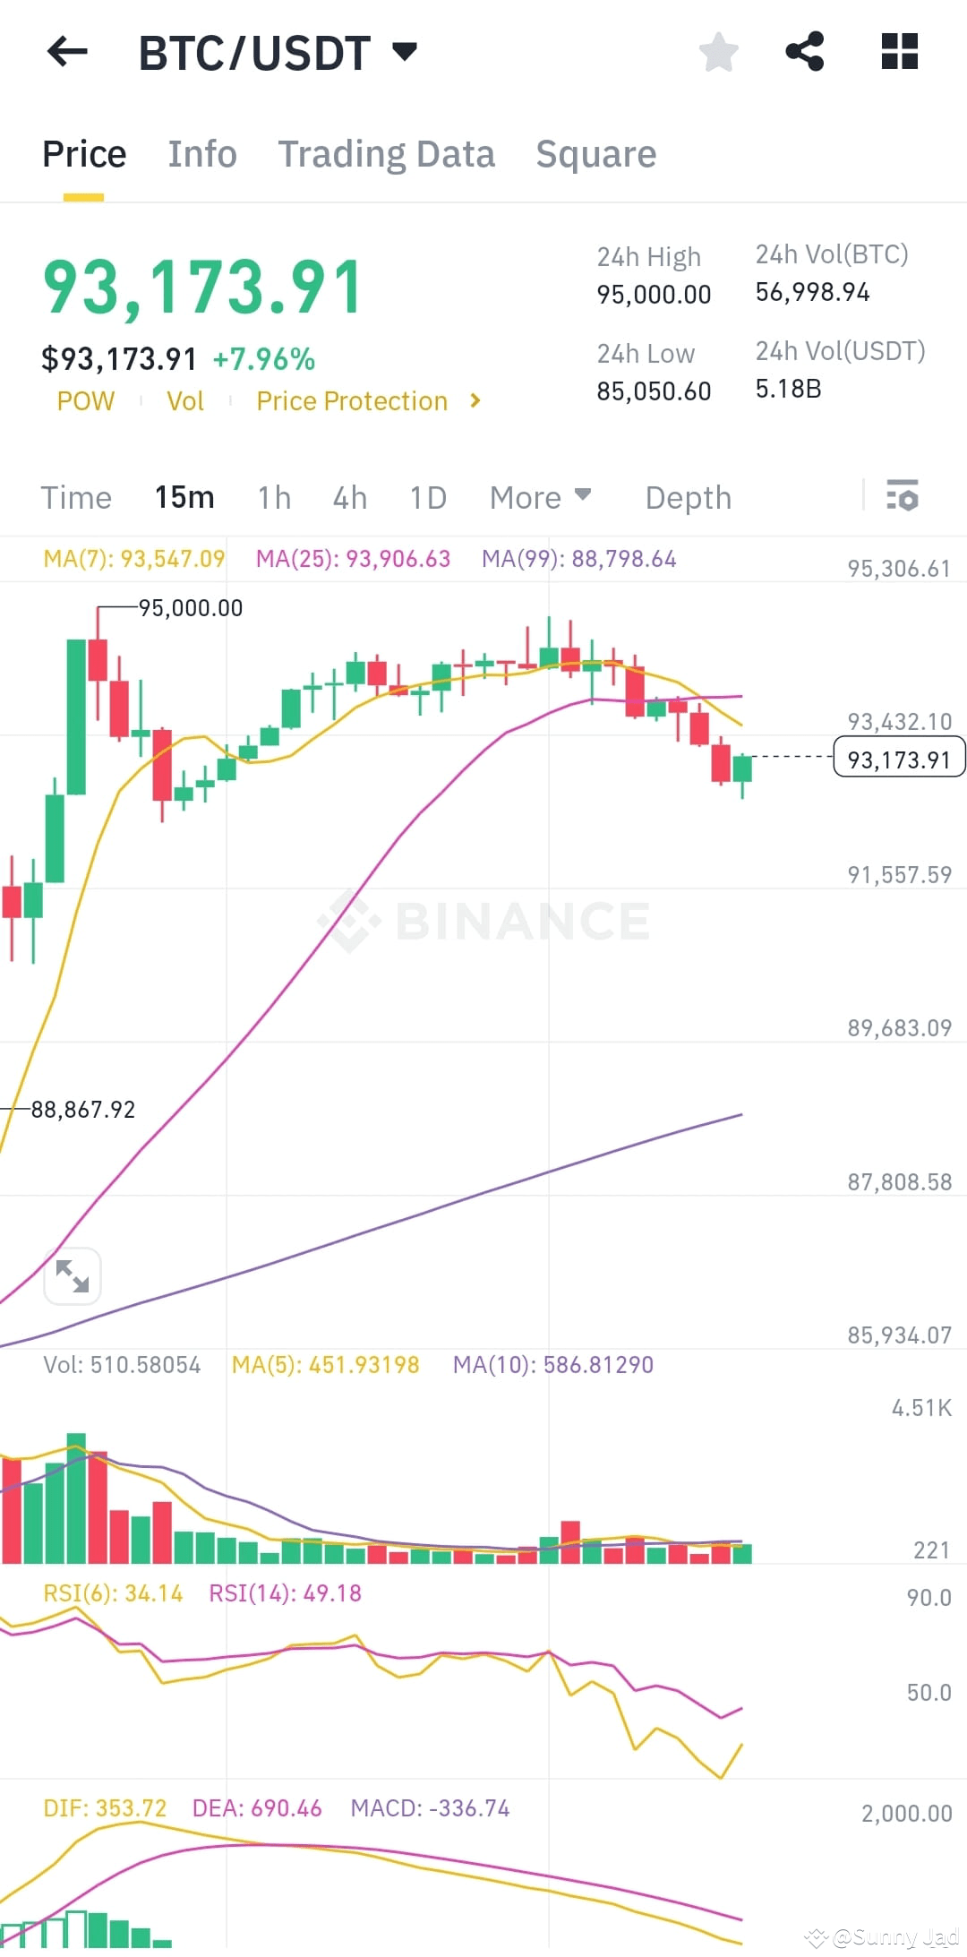Open chart indicator settings icon beside Depth
This screenshot has height=1957, width=967.
point(903,496)
